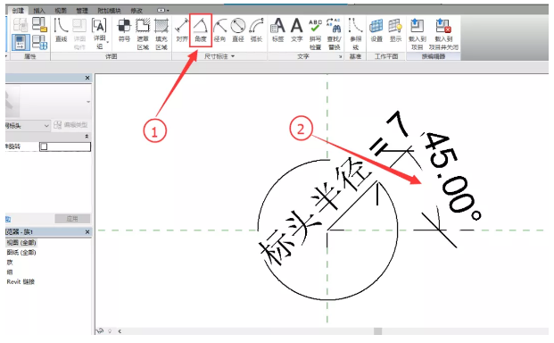Select Revit 链接 in project browser
Viewport: 554px width, 343px height.
pyautogui.click(x=21, y=282)
